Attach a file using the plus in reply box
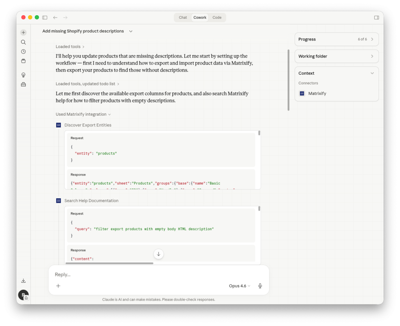Viewport: 400px width, 326px height. click(x=58, y=286)
